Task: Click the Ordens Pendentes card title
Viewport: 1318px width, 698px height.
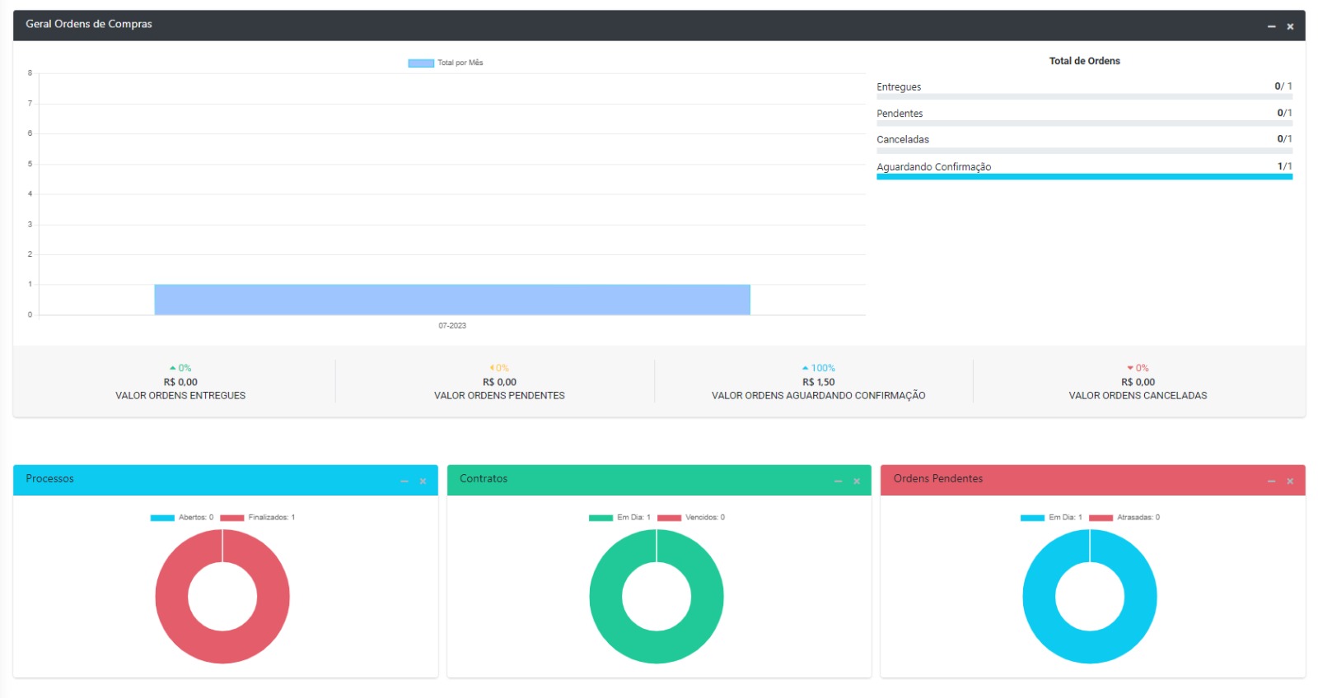Action: 938,478
